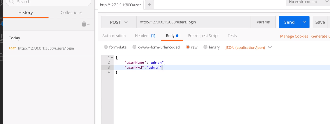Image resolution: width=330 pixels, height=124 pixels.
Task: Select the form-data radio button
Action: (106, 47)
